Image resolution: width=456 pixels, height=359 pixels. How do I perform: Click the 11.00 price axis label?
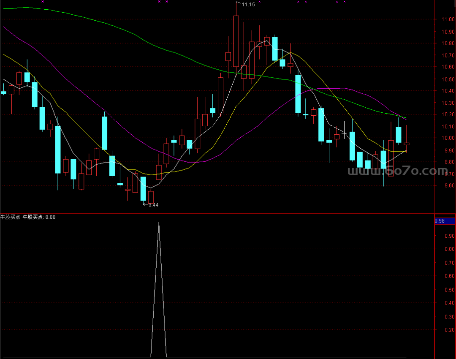coord(448,19)
